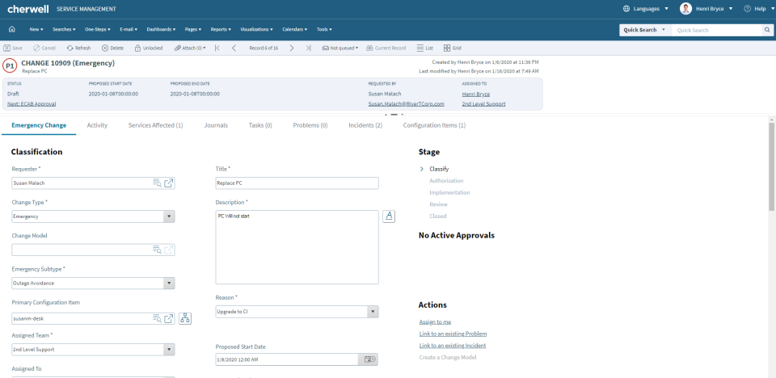Open the Calendars menu
The width and height of the screenshot is (776, 378).
[295, 30]
